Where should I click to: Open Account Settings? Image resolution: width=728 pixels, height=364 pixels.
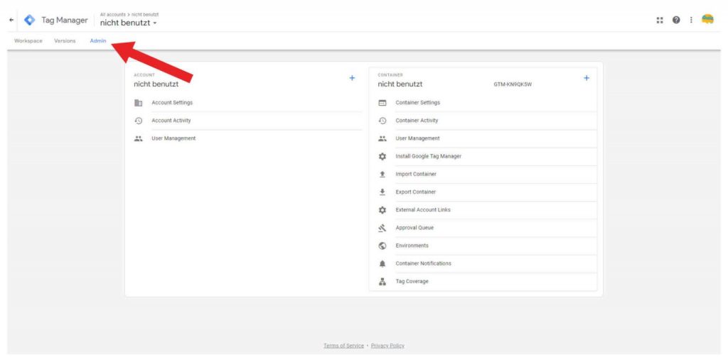coord(172,103)
